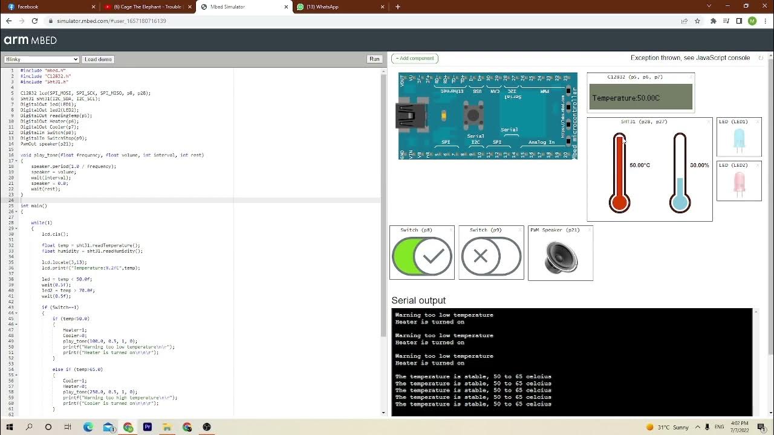The height and width of the screenshot is (435, 774).
Task: Reload the simulator page
Action: pyautogui.click(x=34, y=21)
